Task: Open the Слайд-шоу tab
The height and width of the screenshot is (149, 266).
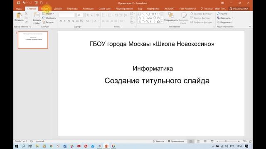Action: point(104,9)
